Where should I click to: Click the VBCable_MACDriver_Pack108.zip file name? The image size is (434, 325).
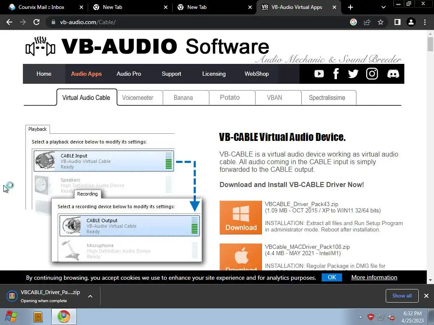(x=307, y=247)
